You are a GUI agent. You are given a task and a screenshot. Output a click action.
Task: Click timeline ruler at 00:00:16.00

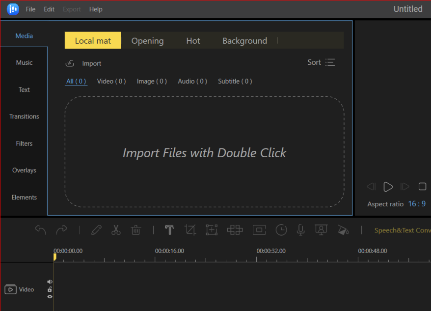click(169, 251)
